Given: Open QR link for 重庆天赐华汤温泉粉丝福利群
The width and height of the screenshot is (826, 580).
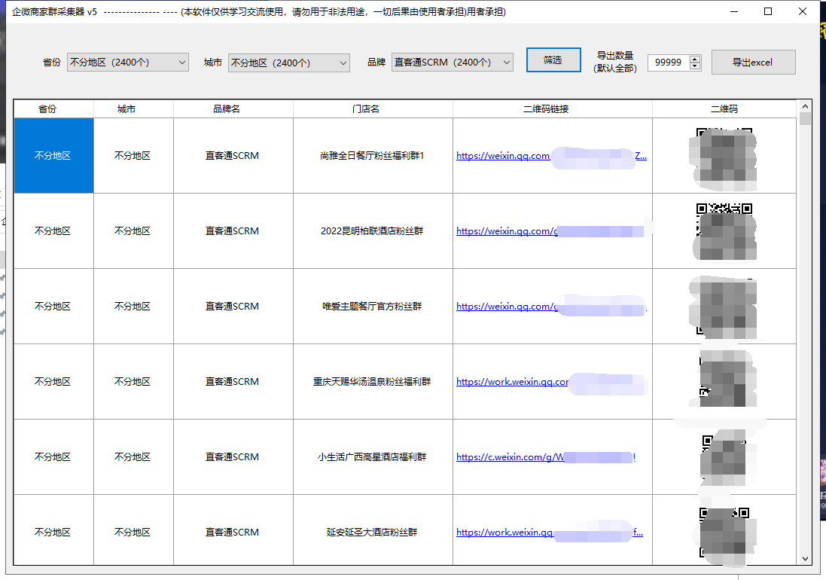Looking at the screenshot, I should pos(512,382).
